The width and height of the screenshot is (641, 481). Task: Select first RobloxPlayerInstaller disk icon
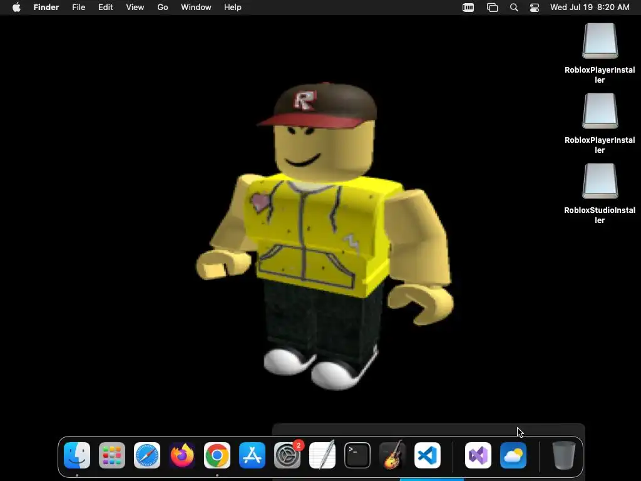click(600, 41)
